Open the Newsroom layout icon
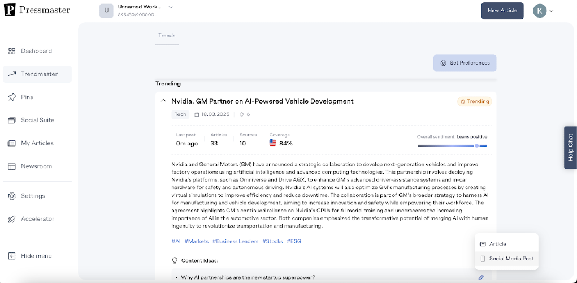 coord(12,166)
